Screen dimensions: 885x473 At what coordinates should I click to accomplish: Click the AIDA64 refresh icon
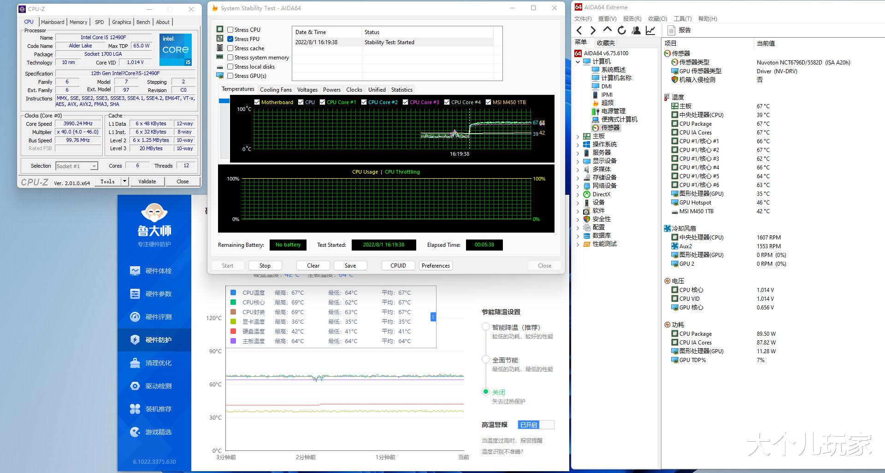622,30
